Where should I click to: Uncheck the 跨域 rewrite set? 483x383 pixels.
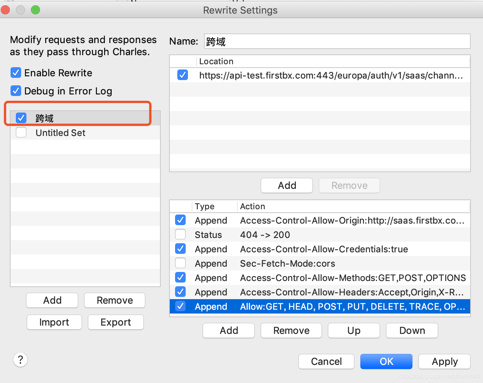click(21, 118)
